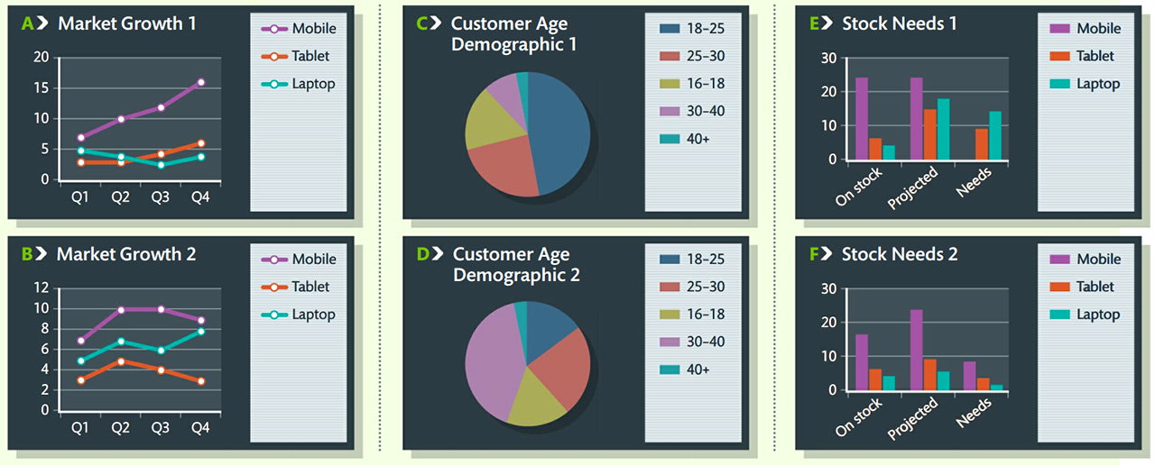Image resolution: width=1155 pixels, height=465 pixels.
Task: Click the green letter D panel label
Action: tap(422, 254)
